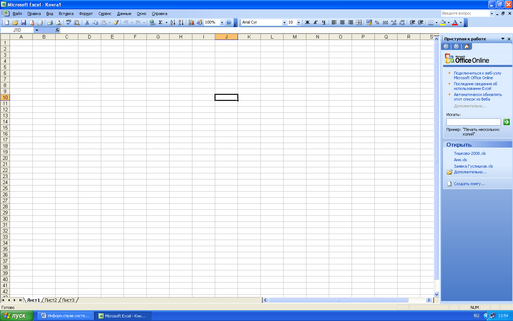Switch to the Лист3 sheet tab

[68, 300]
